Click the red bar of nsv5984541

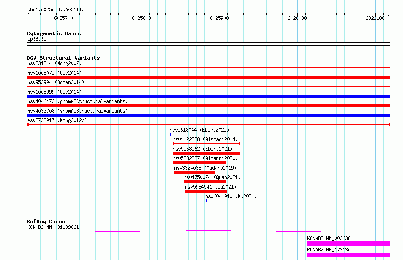pos(206,191)
